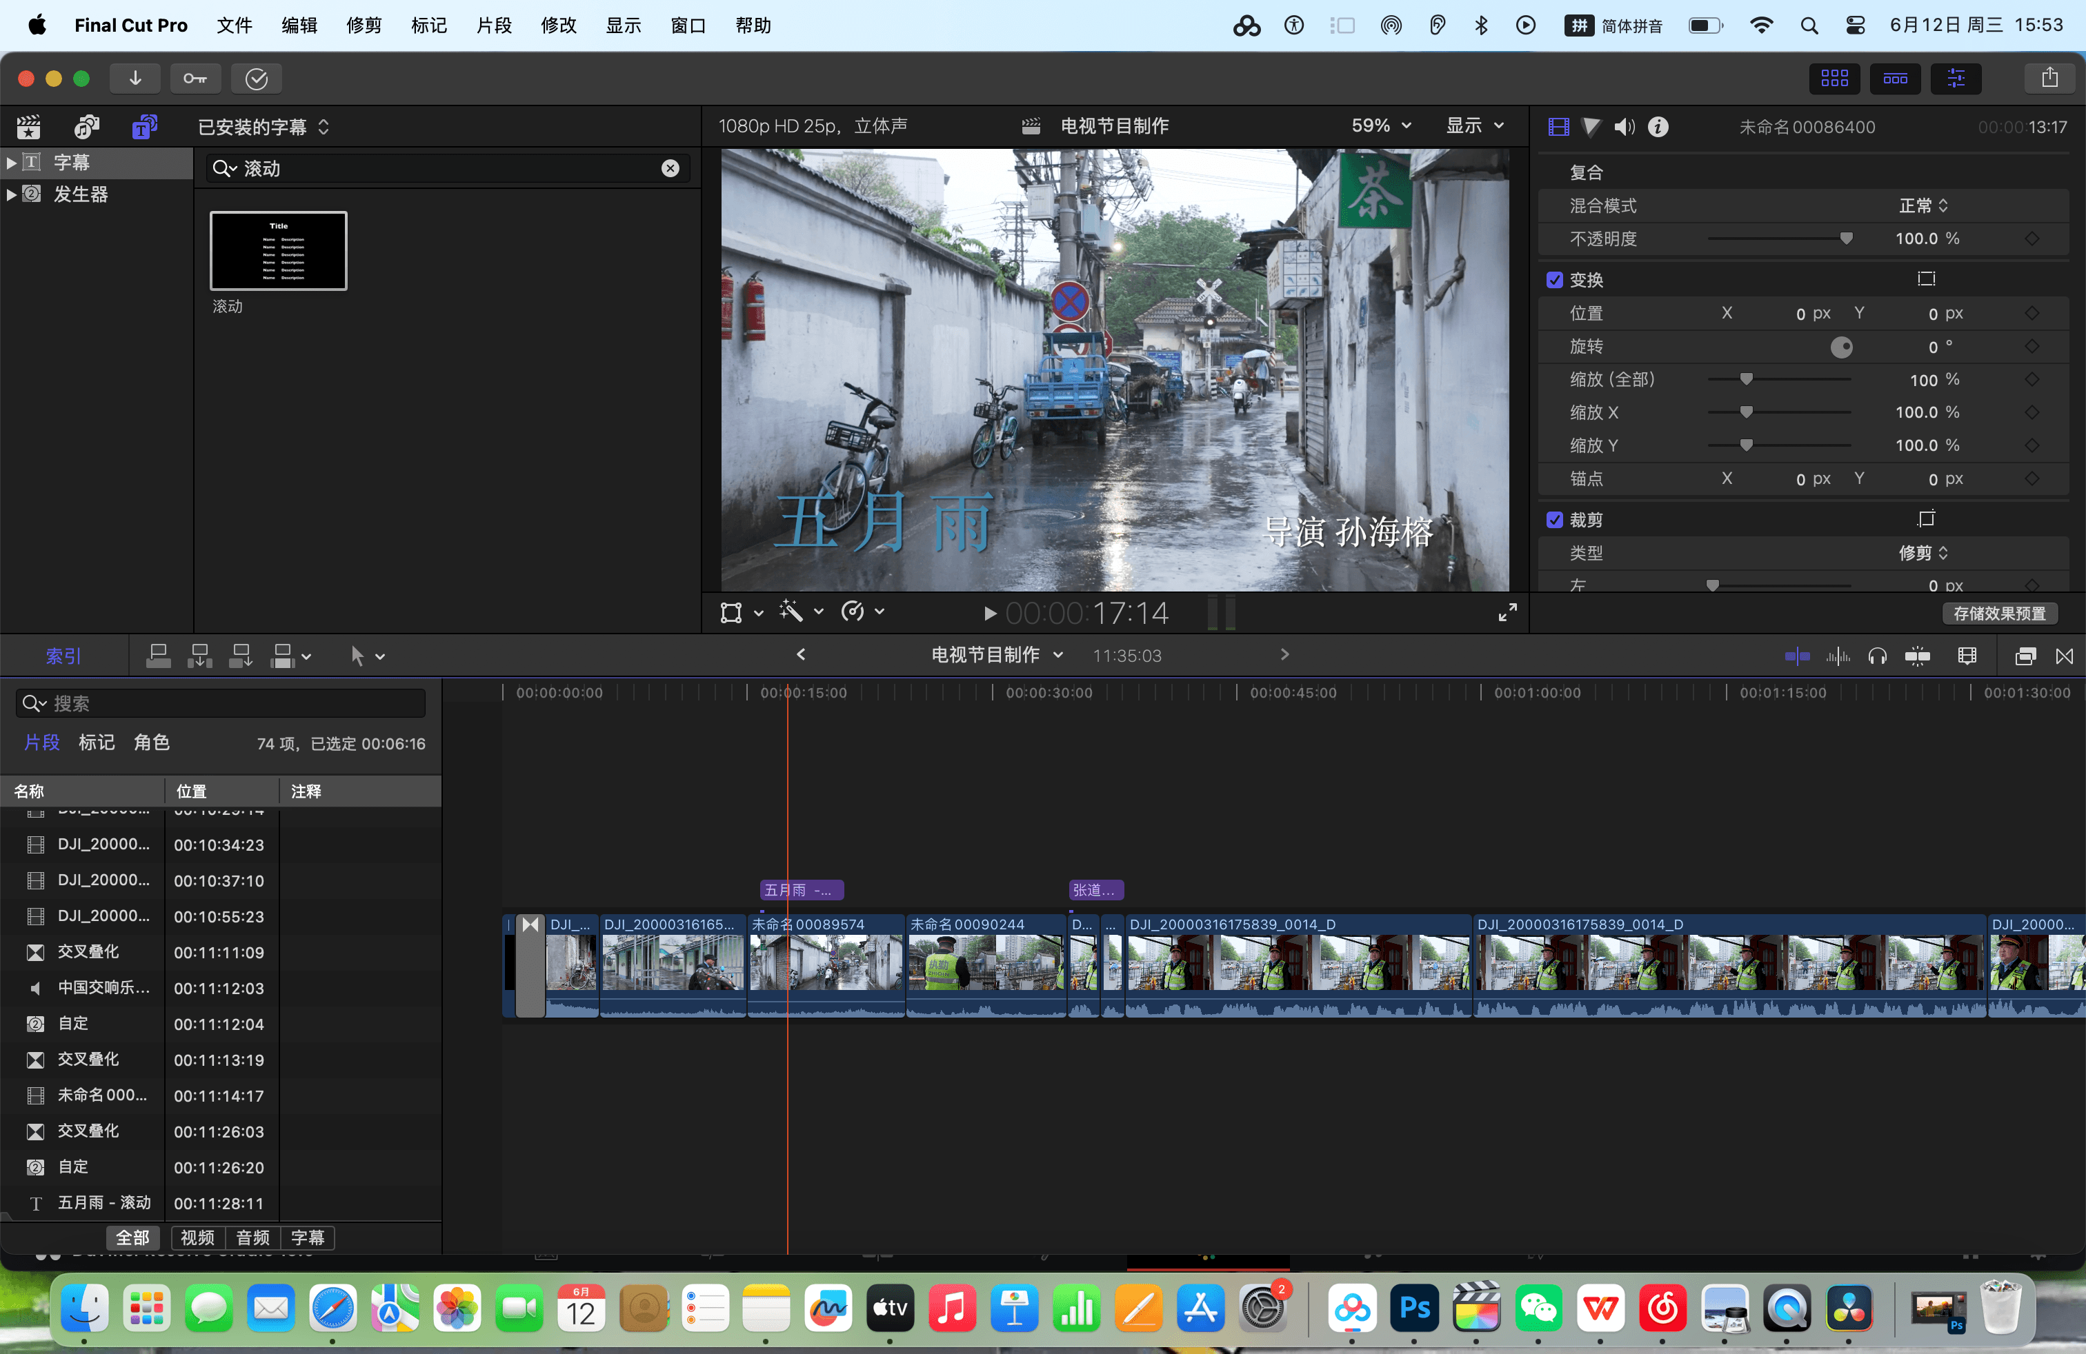Screen dimensions: 2086x1354
Task: Play the viewer video
Action: coord(989,614)
